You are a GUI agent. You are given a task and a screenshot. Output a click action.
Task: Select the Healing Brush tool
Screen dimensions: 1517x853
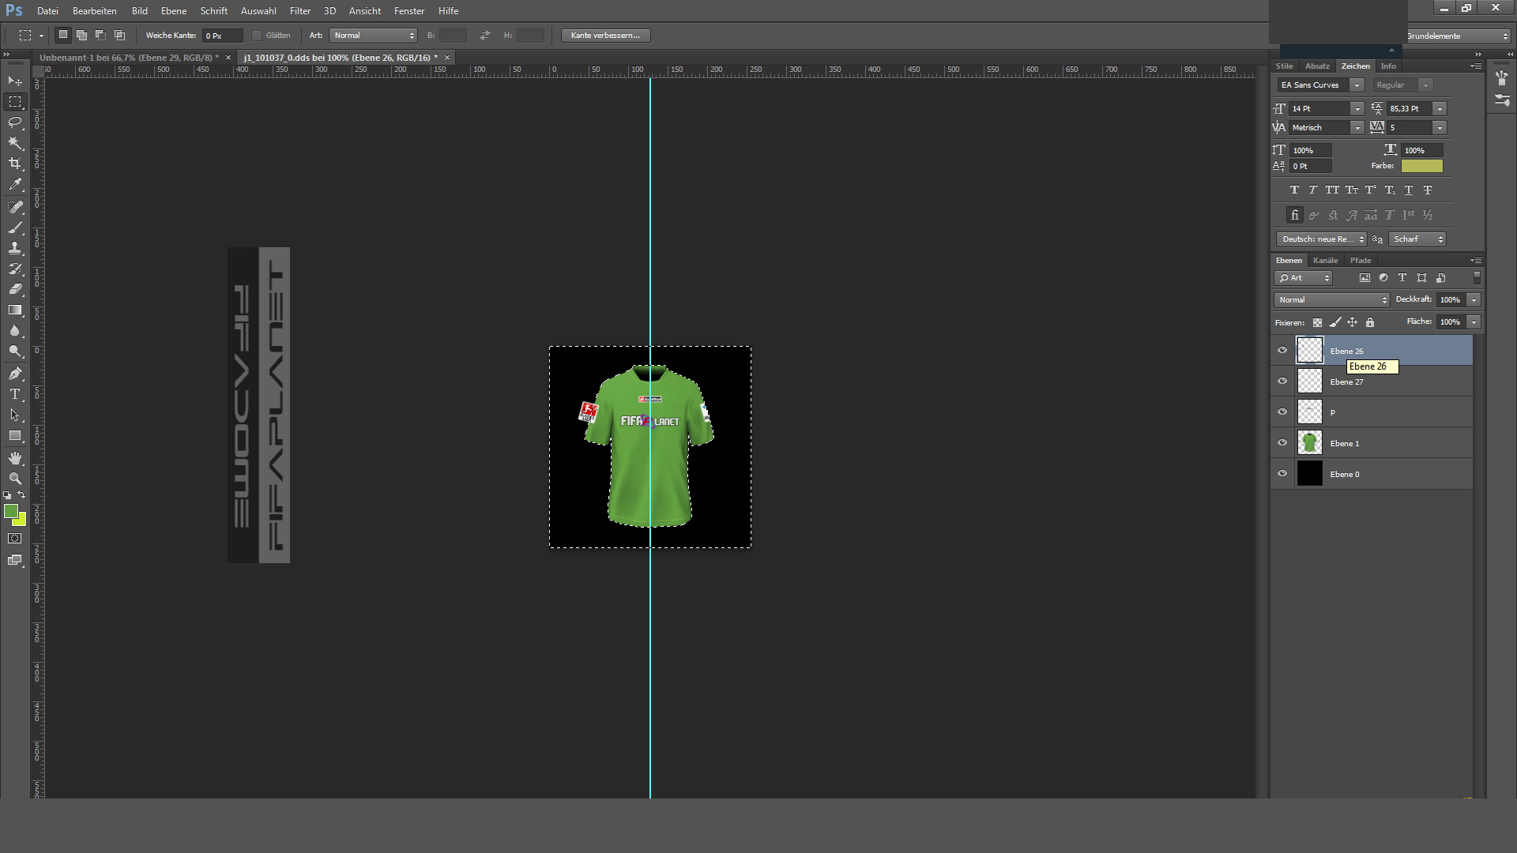[15, 207]
